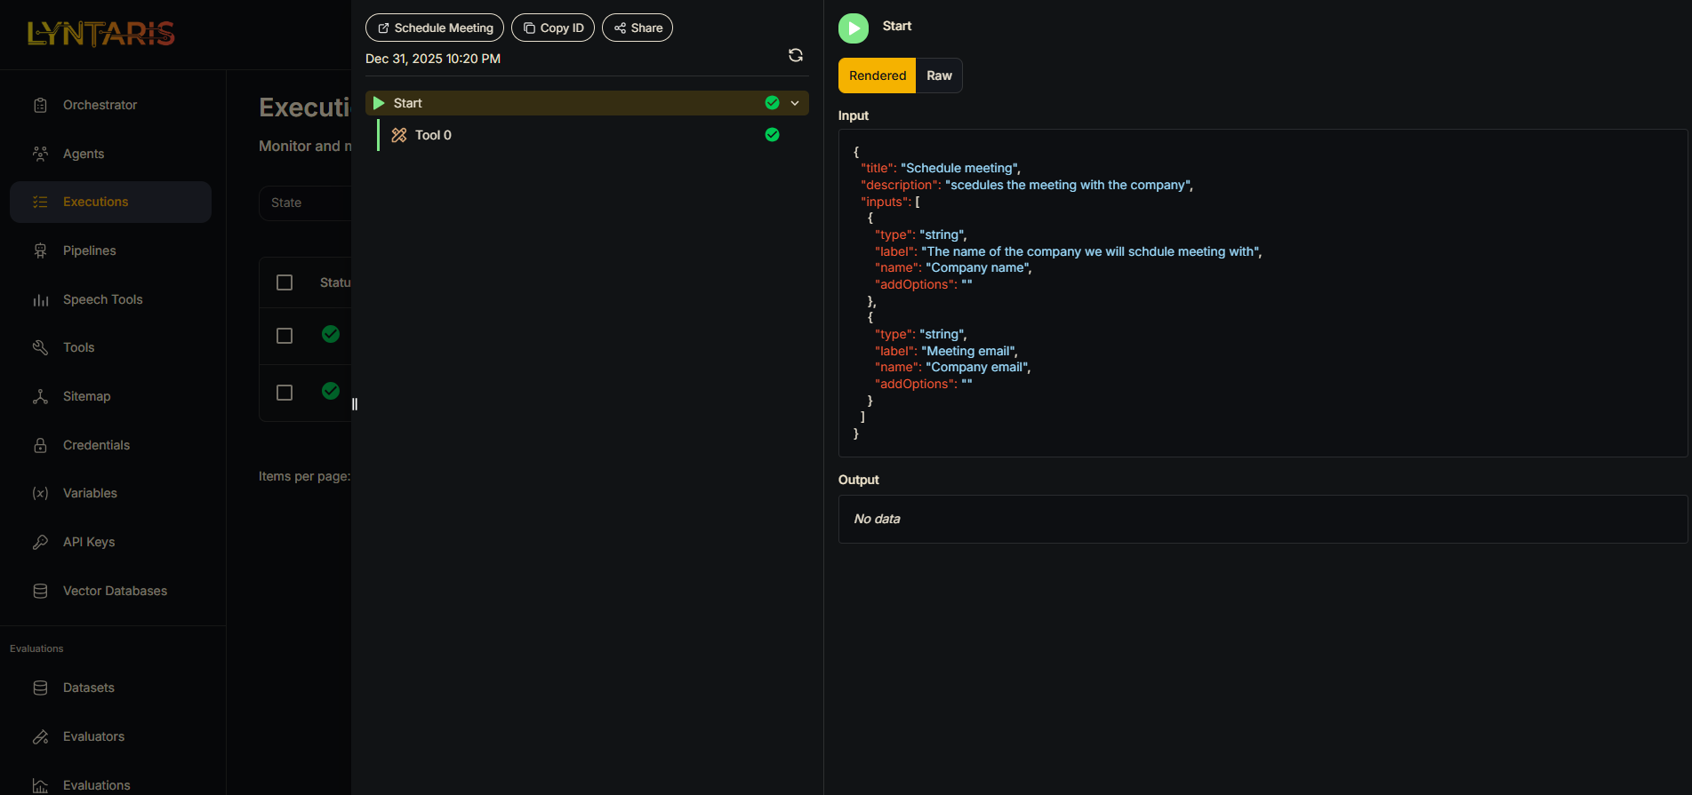Switch to the Raw tab
Image resolution: width=1692 pixels, height=795 pixels.
(x=939, y=76)
